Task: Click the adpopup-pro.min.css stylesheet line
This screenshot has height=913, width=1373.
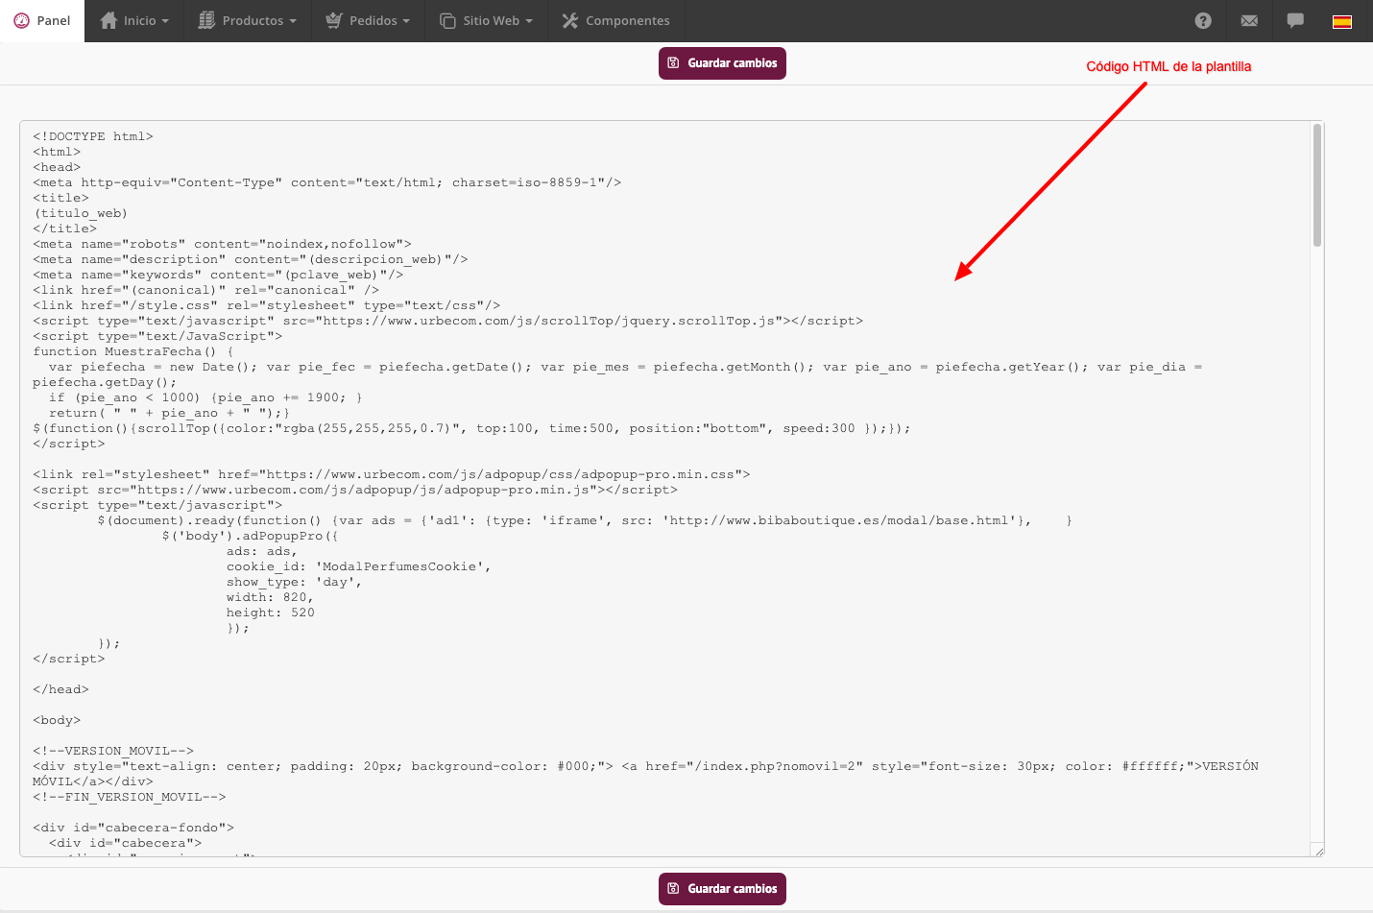Action: tap(392, 474)
